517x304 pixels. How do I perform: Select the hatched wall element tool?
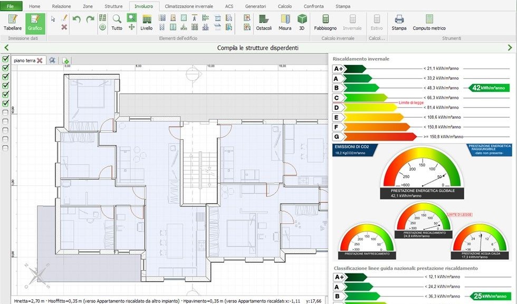coord(162,18)
